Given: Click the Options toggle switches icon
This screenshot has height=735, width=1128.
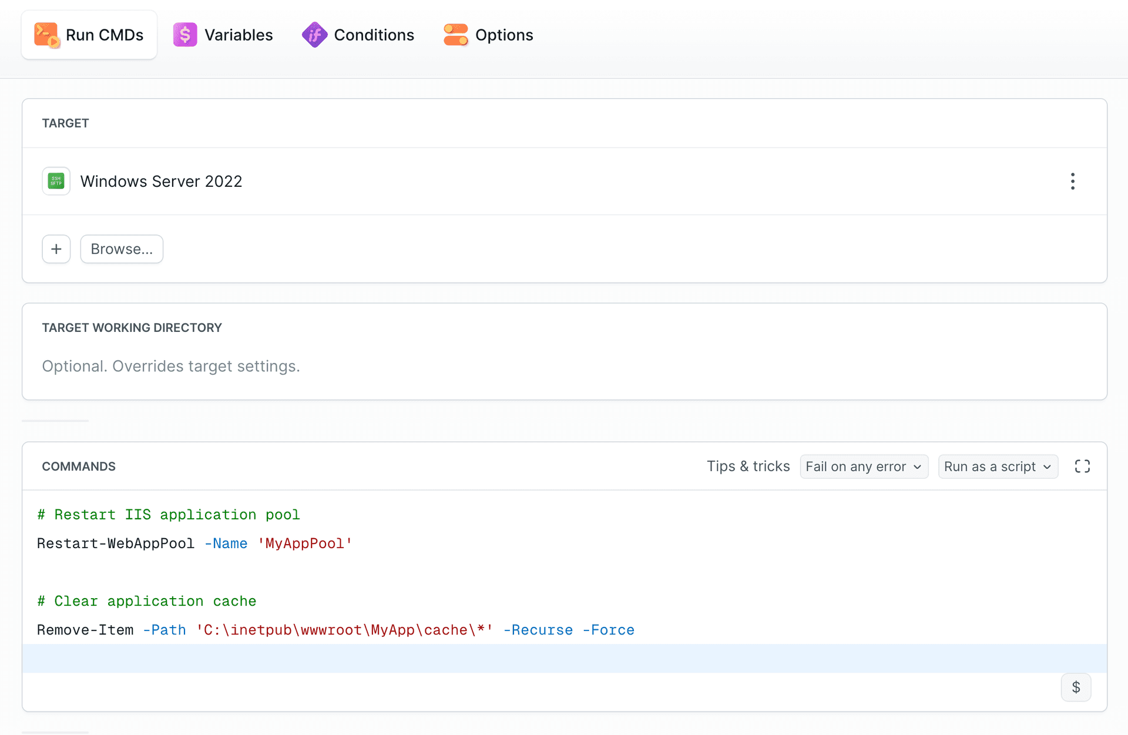Looking at the screenshot, I should 456,35.
